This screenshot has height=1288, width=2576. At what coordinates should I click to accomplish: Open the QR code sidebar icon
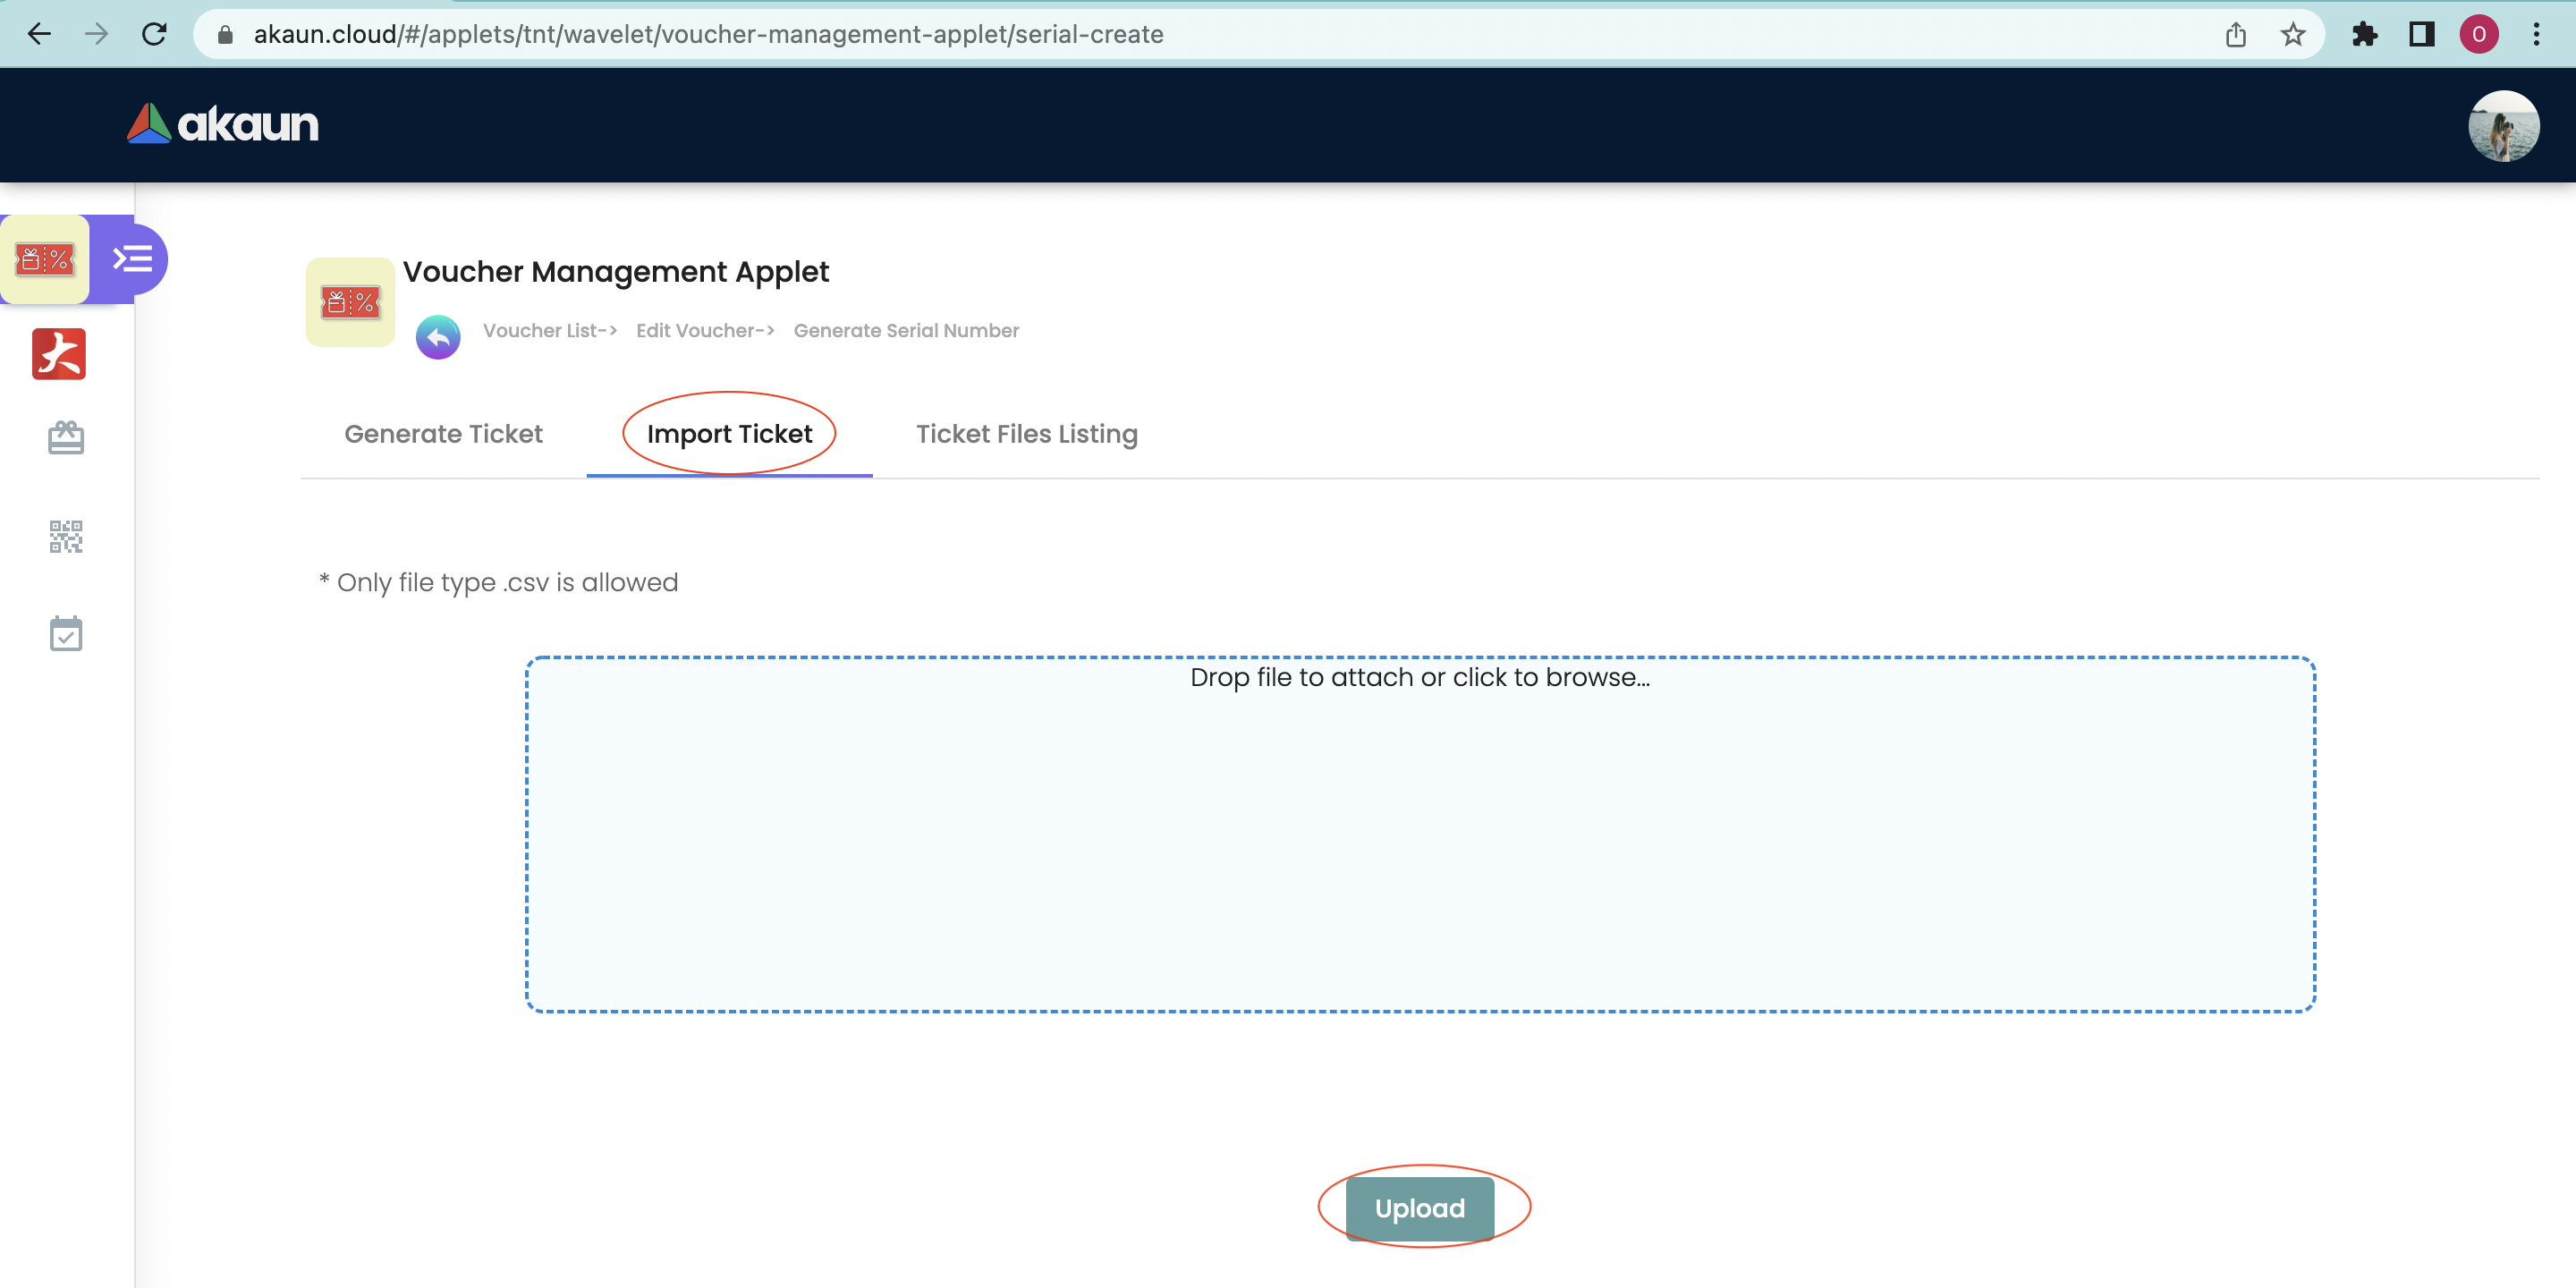point(66,536)
